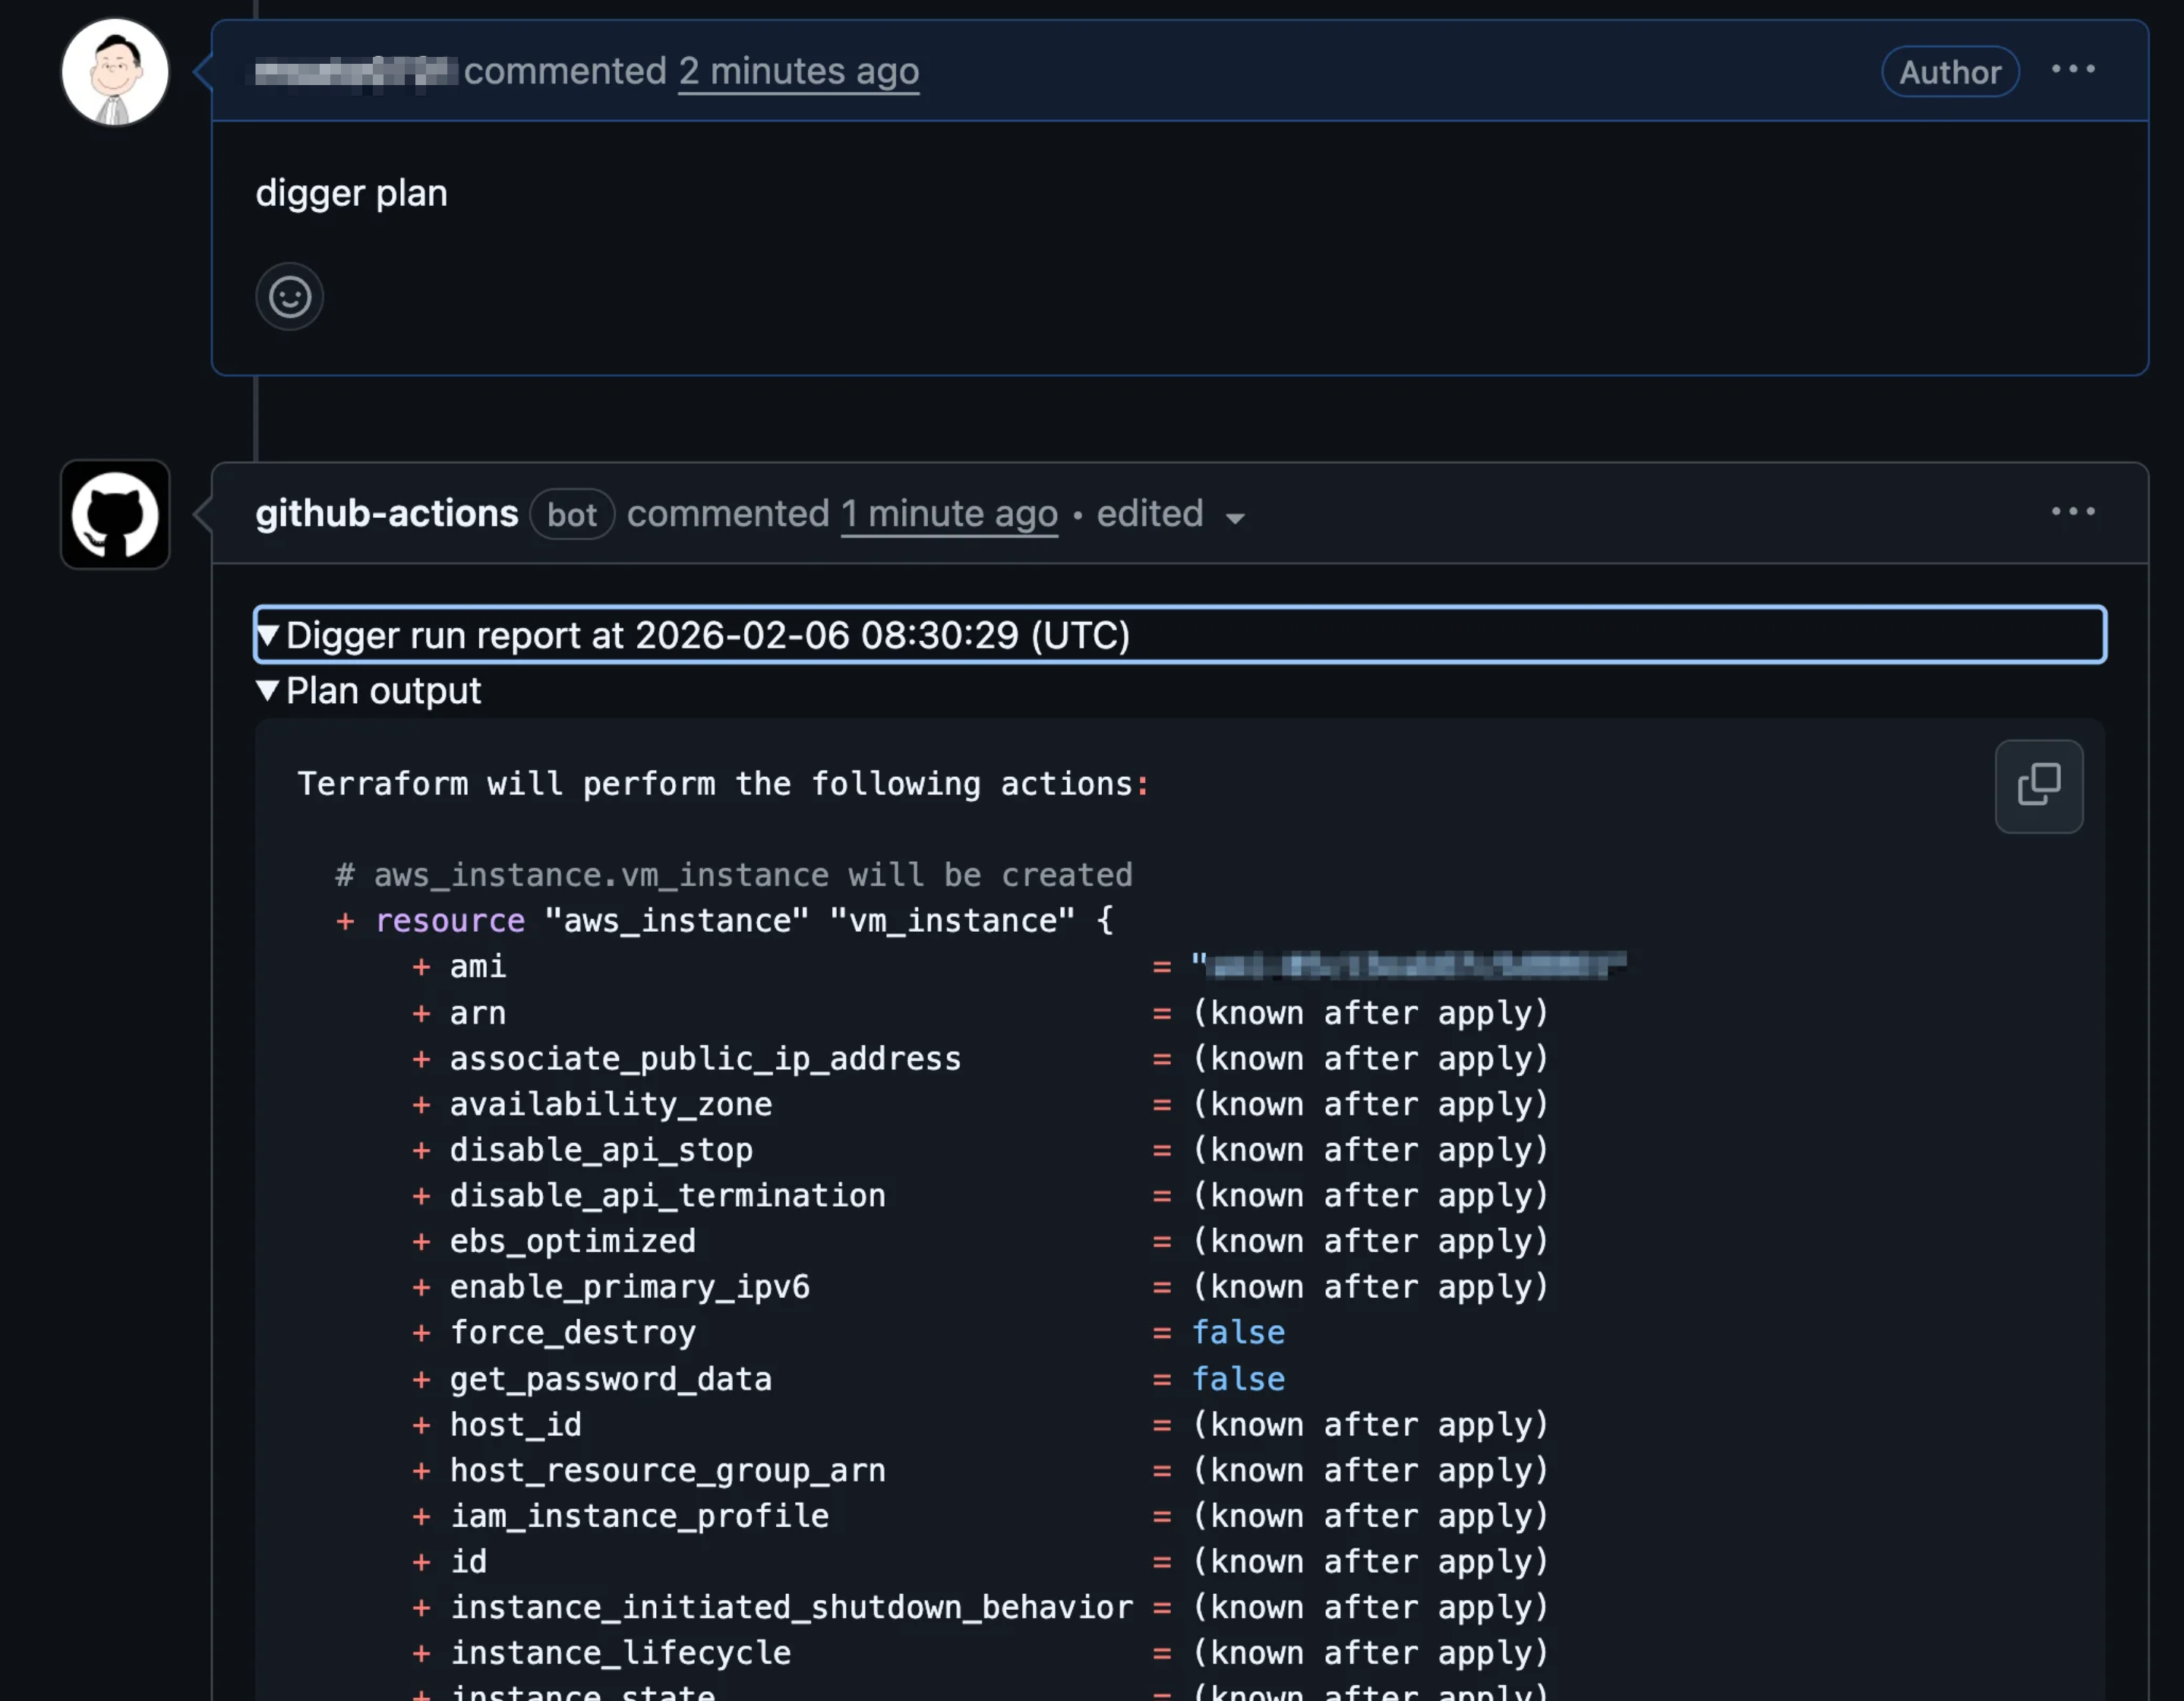Image resolution: width=2184 pixels, height=1701 pixels.
Task: Click the 'digger plan' comment text
Action: [351, 193]
